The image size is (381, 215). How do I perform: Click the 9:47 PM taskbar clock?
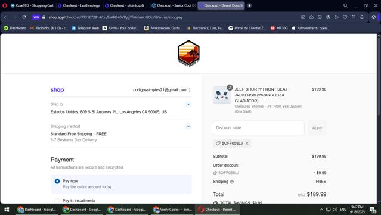pos(357,210)
